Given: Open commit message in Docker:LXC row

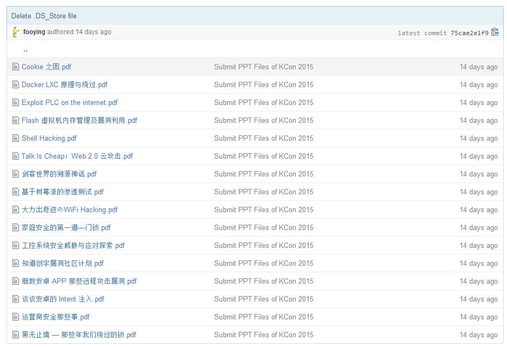Looking at the screenshot, I should (x=264, y=84).
